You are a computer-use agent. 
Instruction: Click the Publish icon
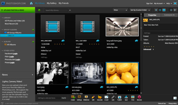[x=120, y=97]
